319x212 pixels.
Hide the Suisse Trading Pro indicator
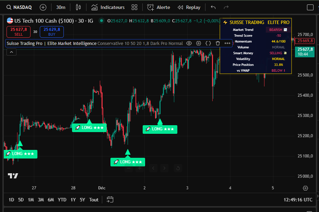189,43
